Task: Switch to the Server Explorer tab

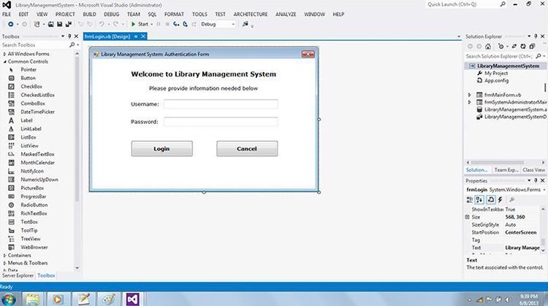Action: [18, 275]
